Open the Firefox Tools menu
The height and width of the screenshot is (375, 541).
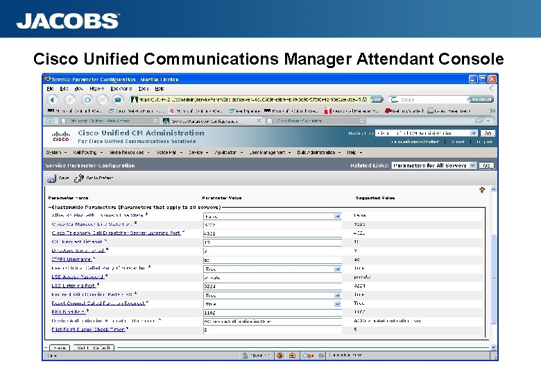pos(143,89)
